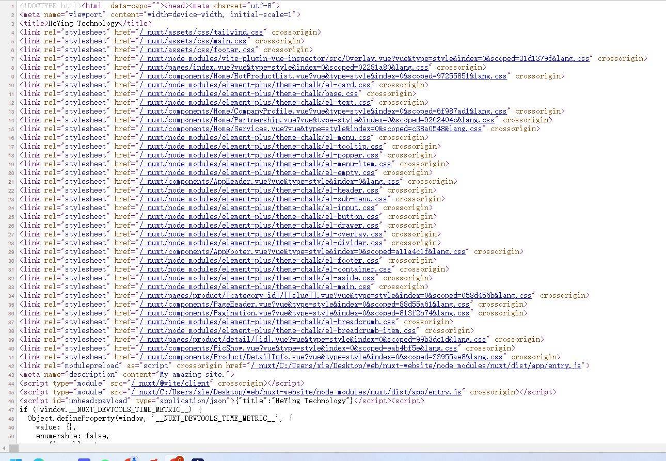Screen dimensions: 666x461
Task: Click the text width=device-width, initial-scale=1
Action: (x=220, y=14)
